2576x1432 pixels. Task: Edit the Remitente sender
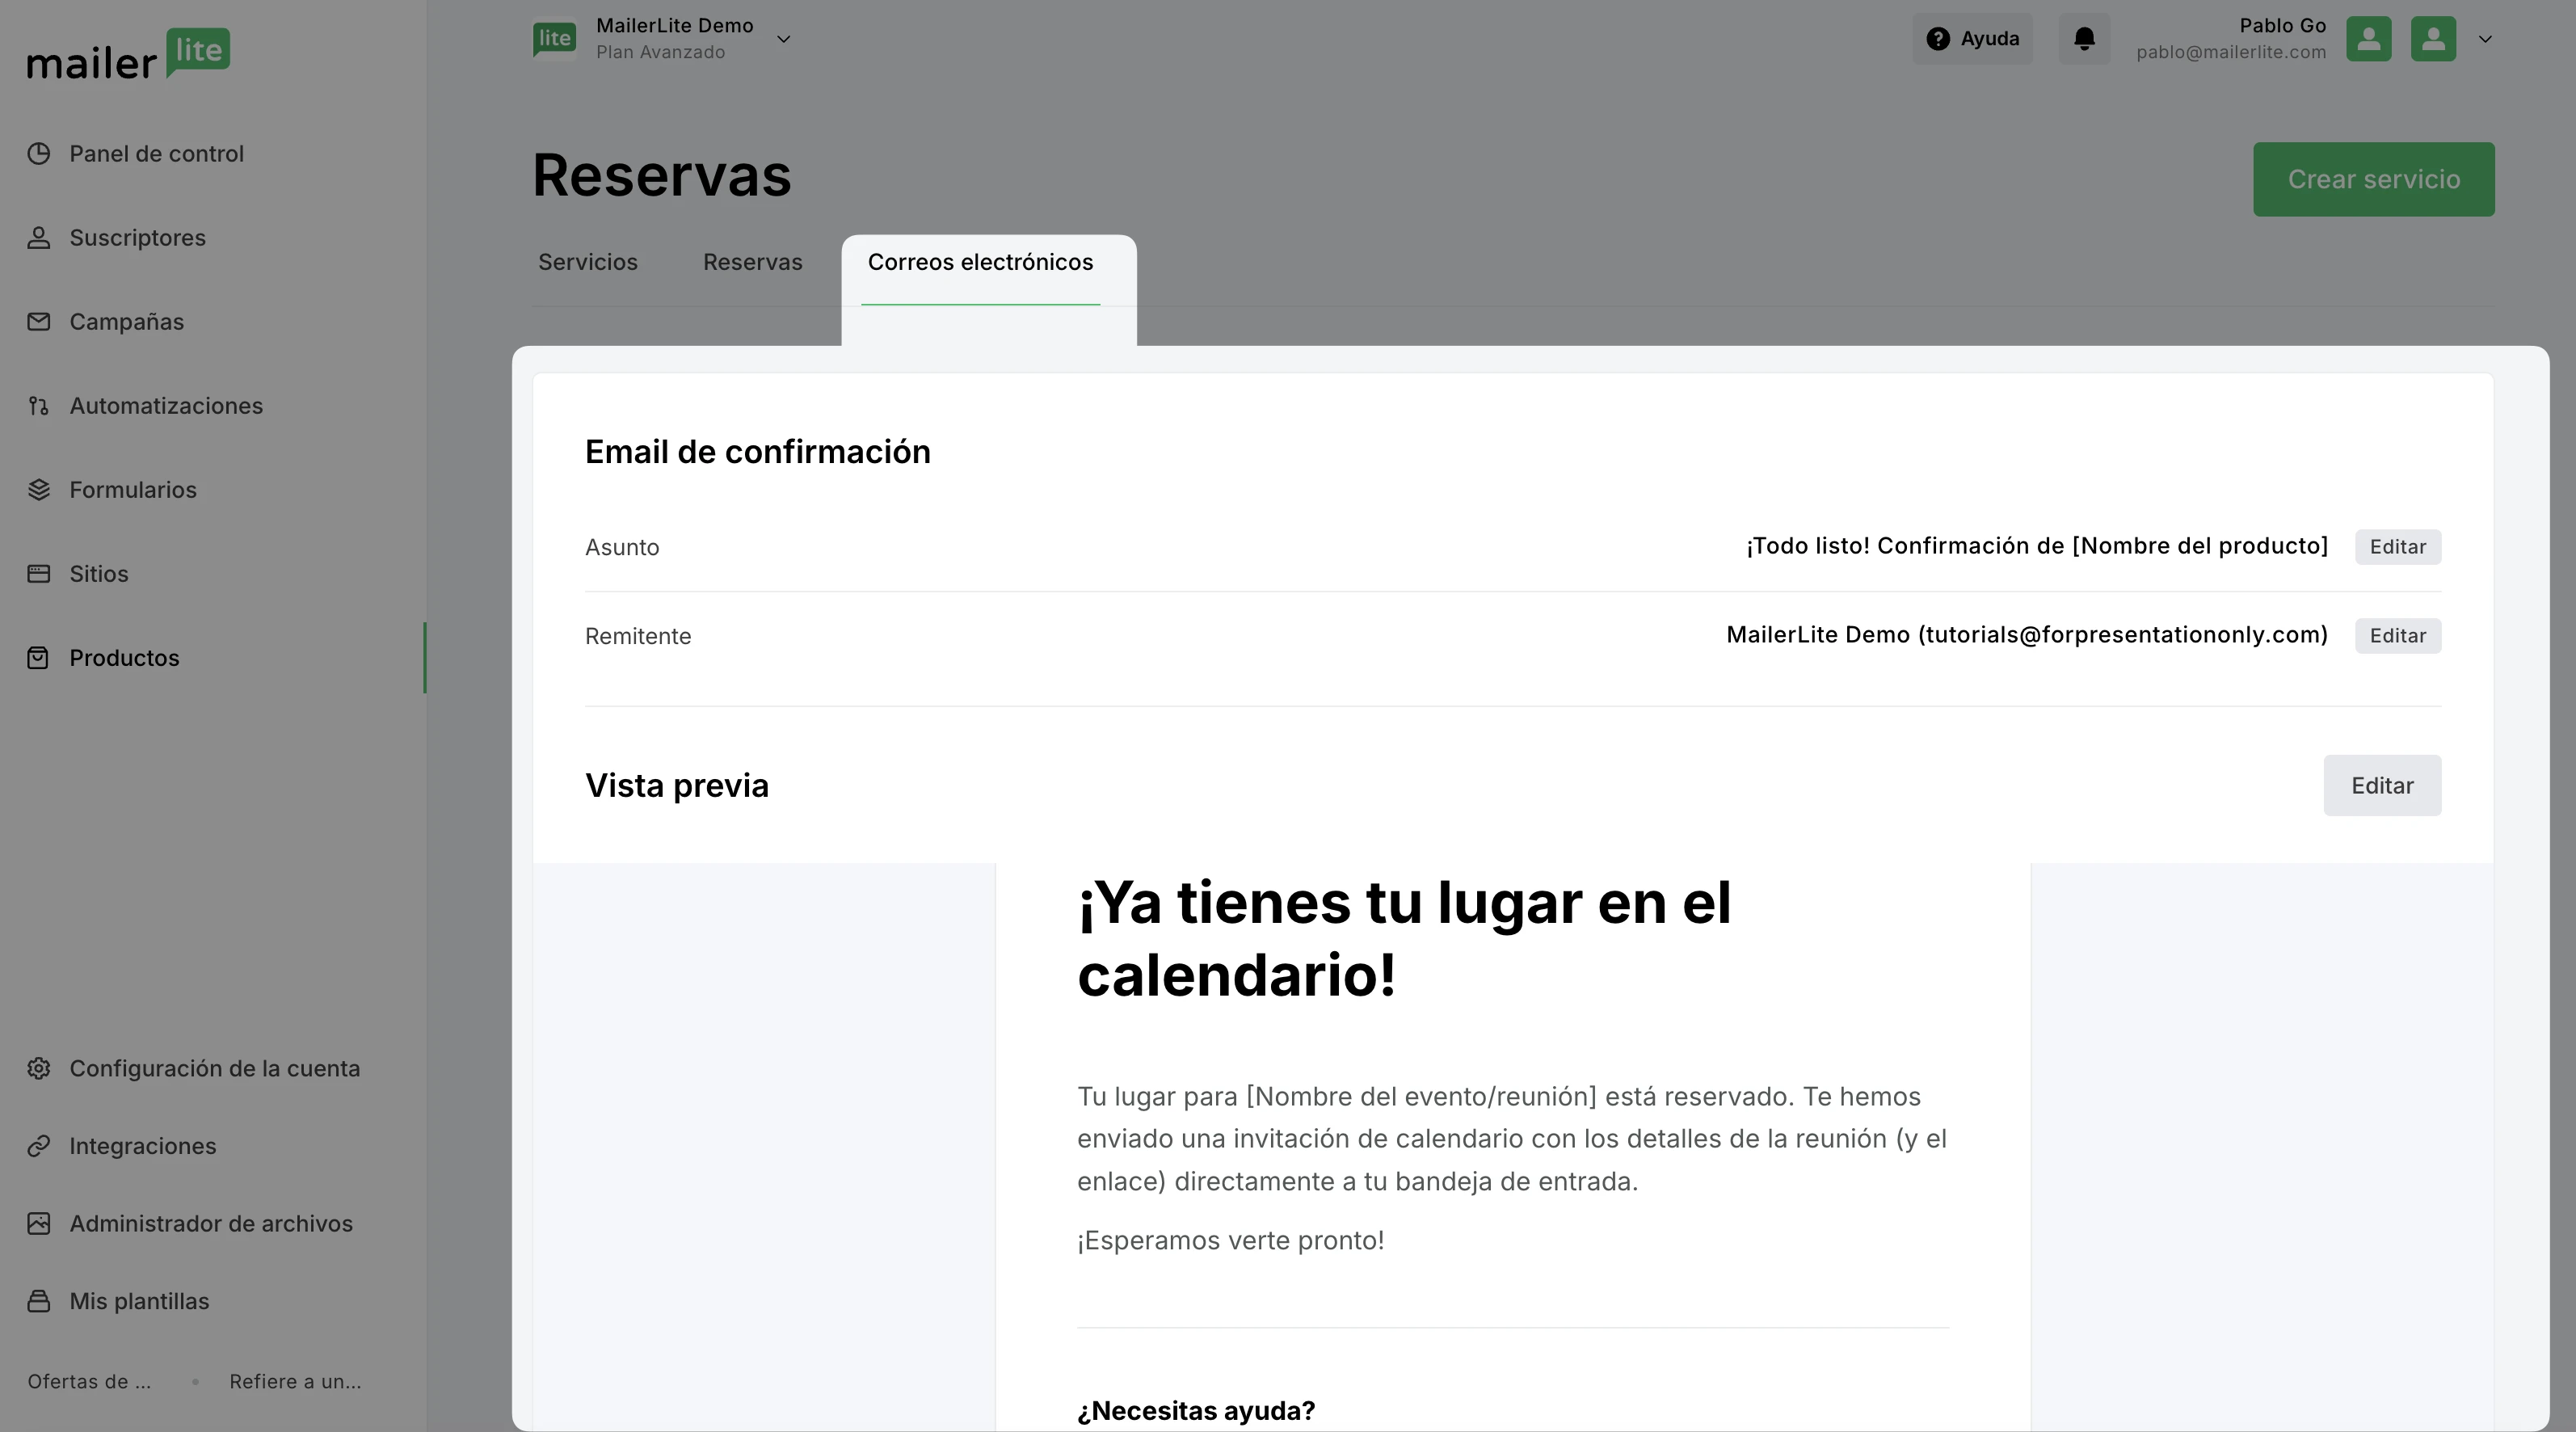click(x=2397, y=636)
